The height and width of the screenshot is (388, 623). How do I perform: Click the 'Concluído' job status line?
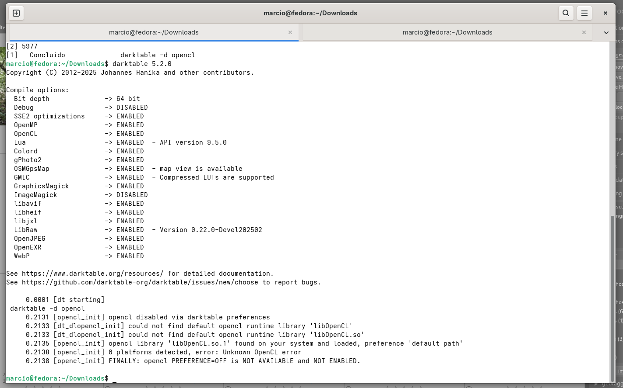tap(101, 55)
